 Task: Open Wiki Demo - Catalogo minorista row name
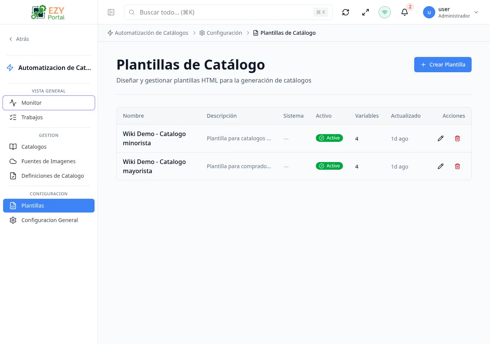coord(154,138)
